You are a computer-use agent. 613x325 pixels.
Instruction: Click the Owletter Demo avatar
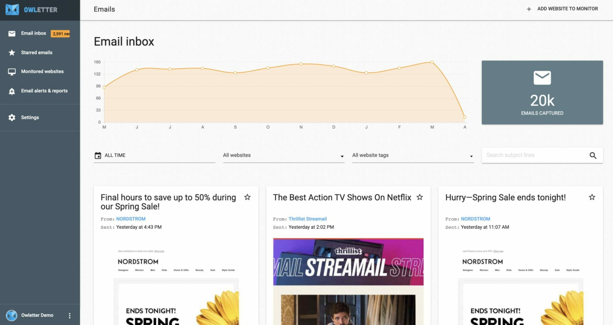point(12,315)
